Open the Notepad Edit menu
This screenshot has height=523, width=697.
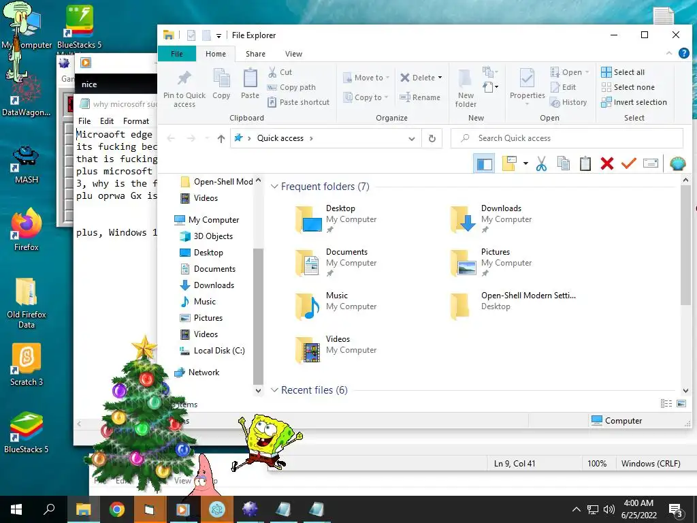pyautogui.click(x=107, y=121)
